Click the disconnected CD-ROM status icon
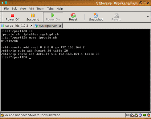 (x=132, y=115)
